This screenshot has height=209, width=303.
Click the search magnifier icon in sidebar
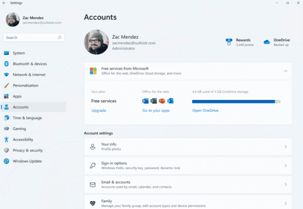[60, 38]
